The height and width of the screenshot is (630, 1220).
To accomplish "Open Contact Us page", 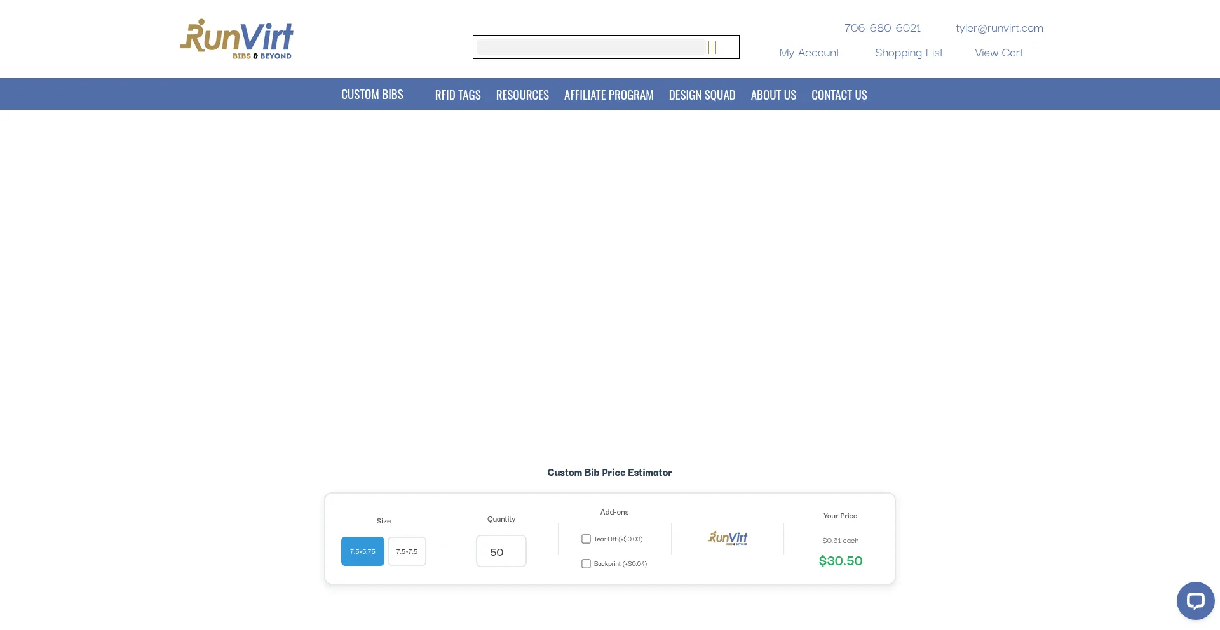I will [x=839, y=95].
